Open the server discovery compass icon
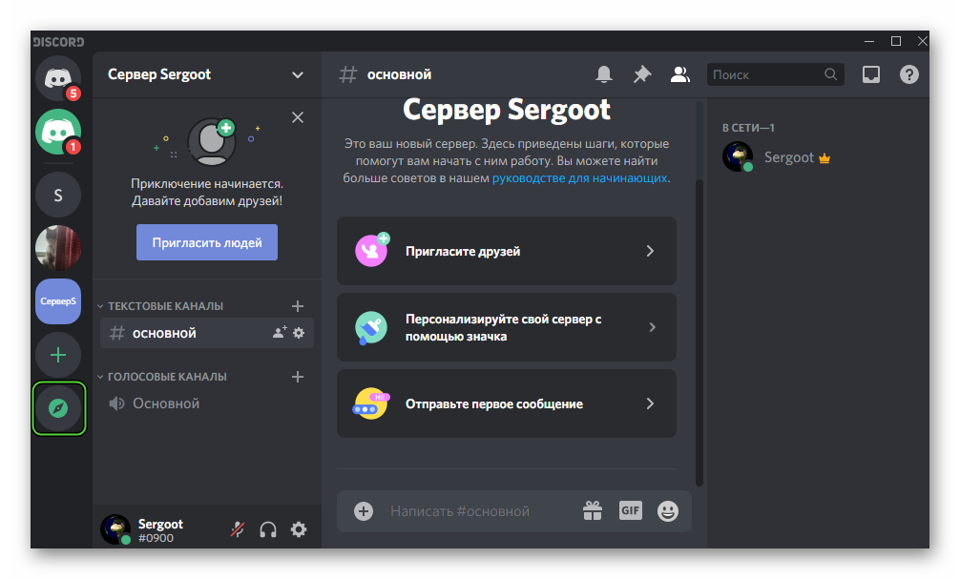This screenshot has height=579, width=960. click(x=58, y=408)
